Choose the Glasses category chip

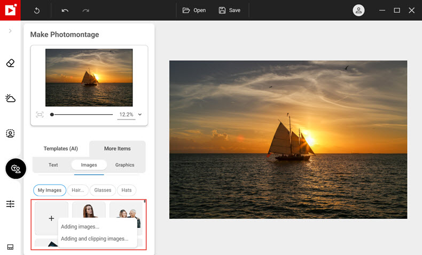(103, 190)
